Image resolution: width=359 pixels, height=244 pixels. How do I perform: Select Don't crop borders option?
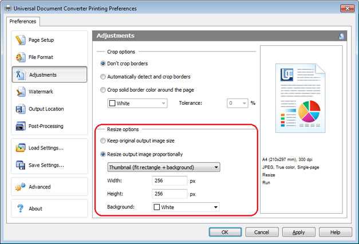103,64
